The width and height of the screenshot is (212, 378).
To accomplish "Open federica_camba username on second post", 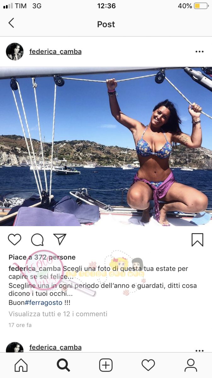I will [55, 347].
